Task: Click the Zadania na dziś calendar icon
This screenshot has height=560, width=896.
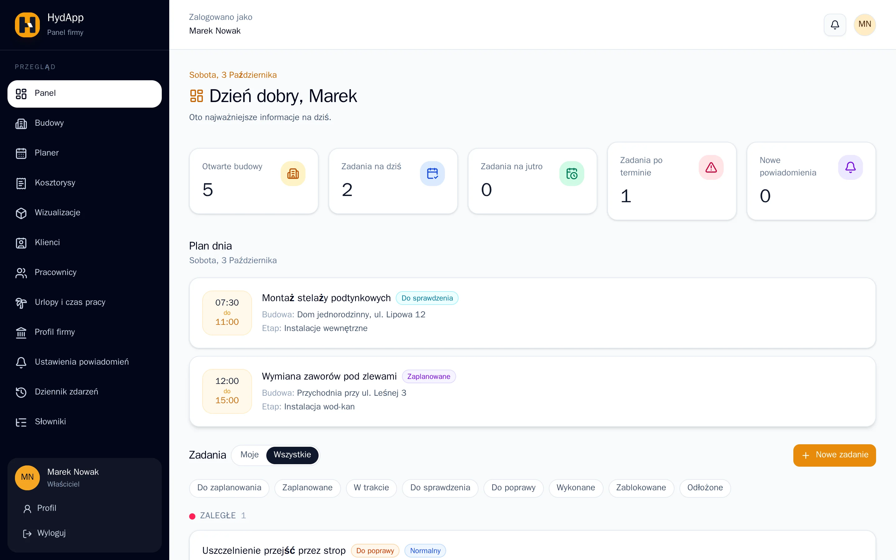Action: point(432,173)
